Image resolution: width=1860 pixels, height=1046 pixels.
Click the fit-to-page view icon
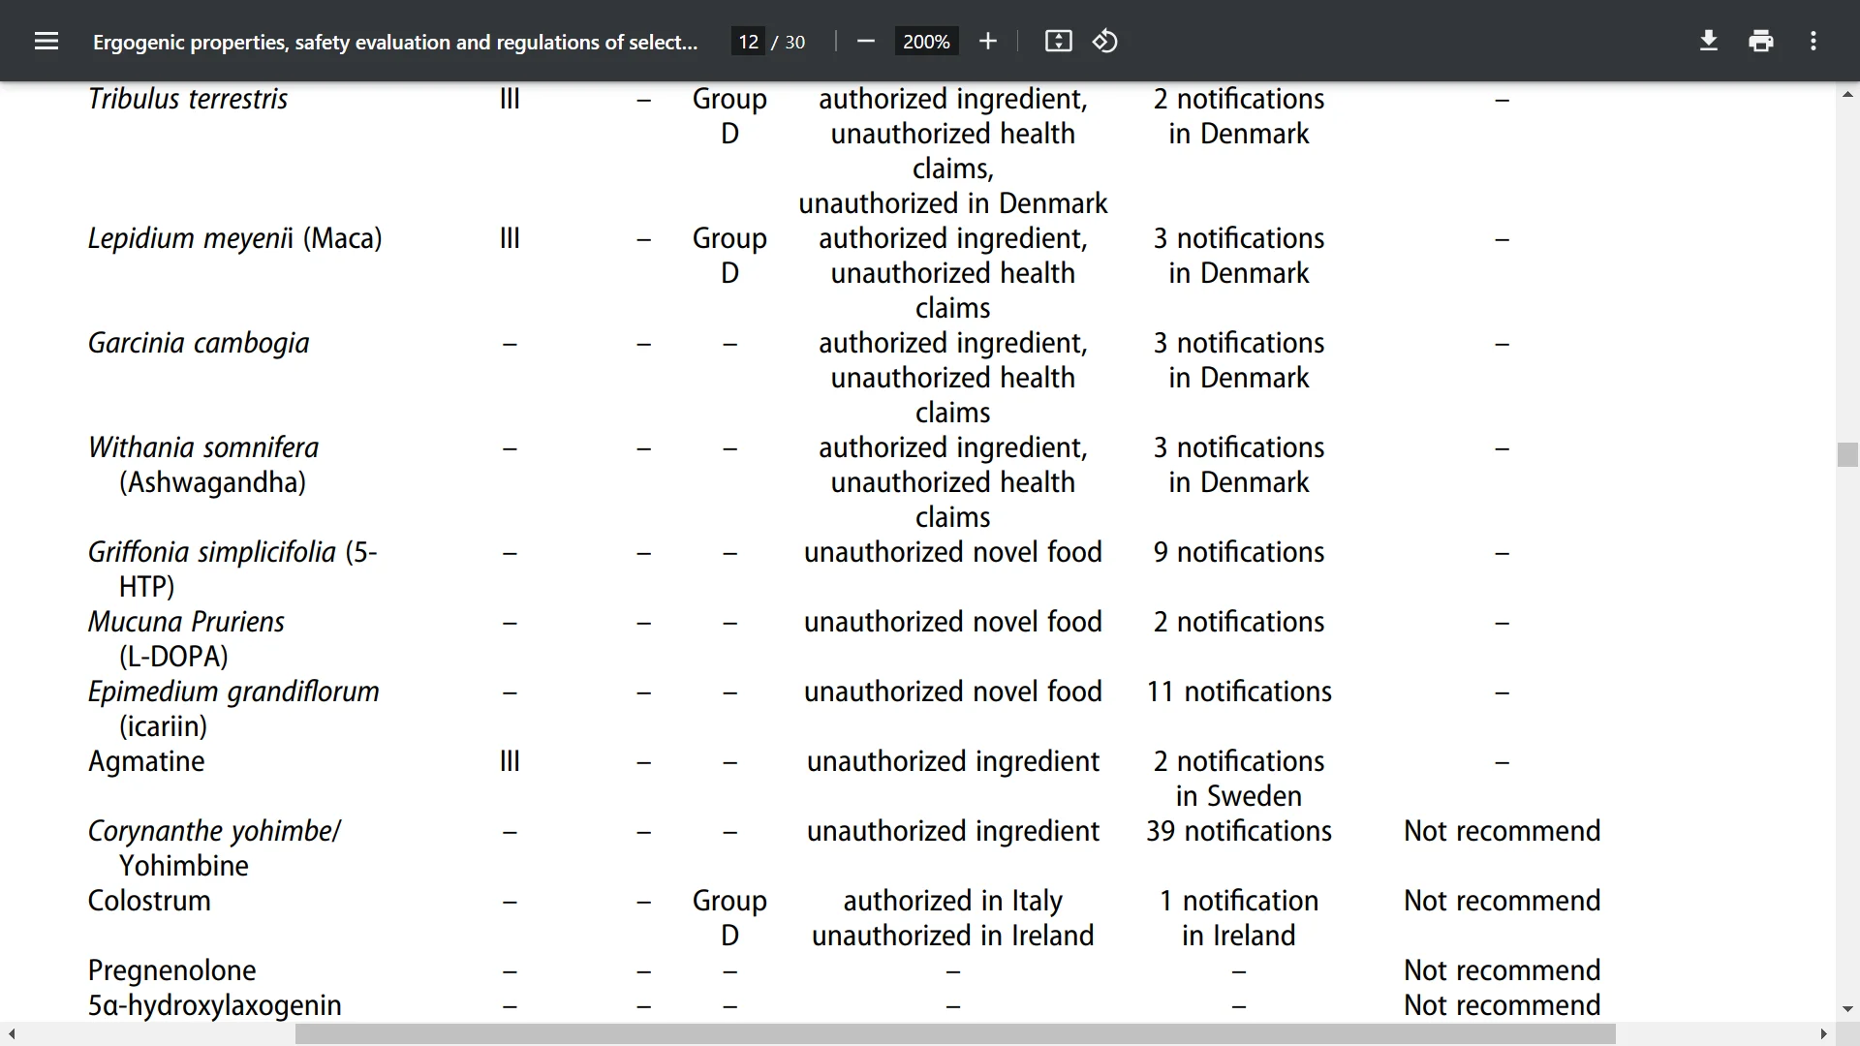[x=1057, y=41]
